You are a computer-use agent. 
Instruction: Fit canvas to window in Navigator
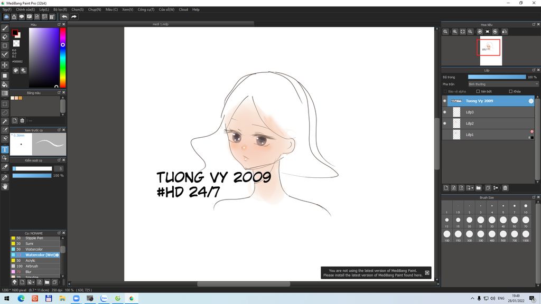pyautogui.click(x=463, y=32)
